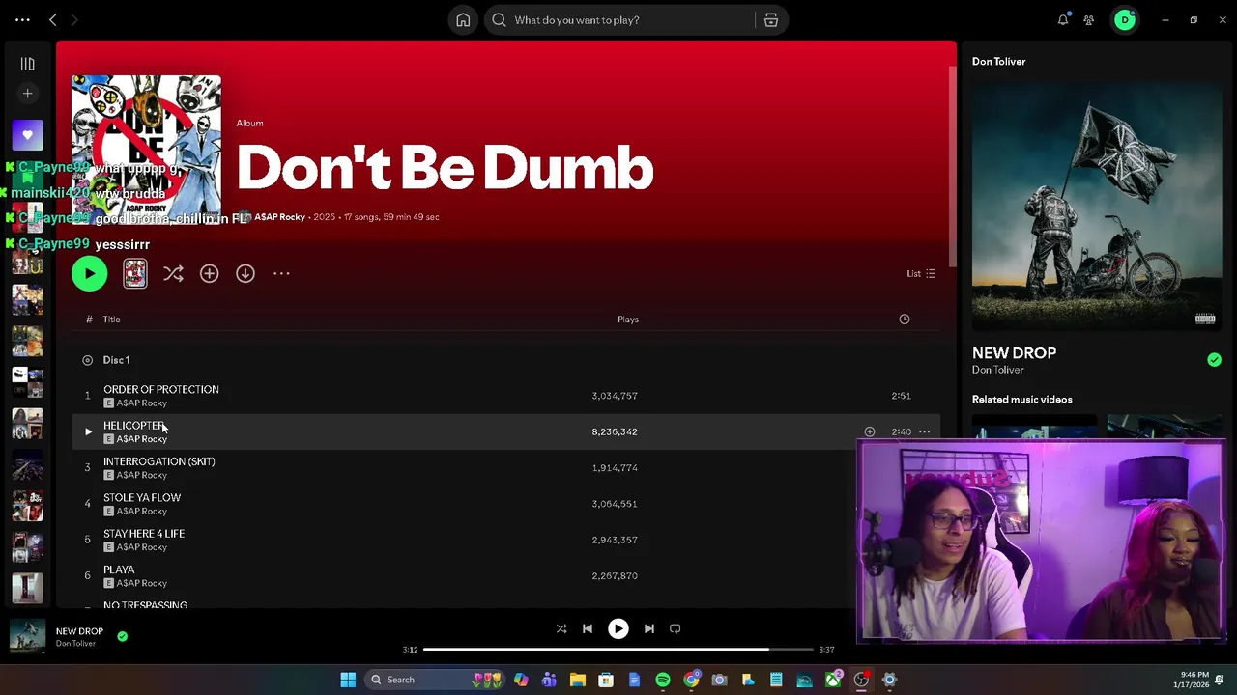The image size is (1237, 695).
Task: Open File Explorer from taskbar
Action: point(577,680)
